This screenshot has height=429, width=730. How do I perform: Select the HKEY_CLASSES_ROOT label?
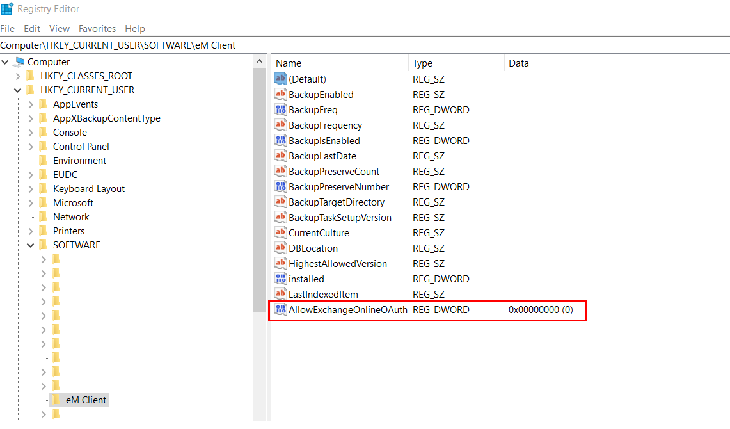(x=86, y=76)
